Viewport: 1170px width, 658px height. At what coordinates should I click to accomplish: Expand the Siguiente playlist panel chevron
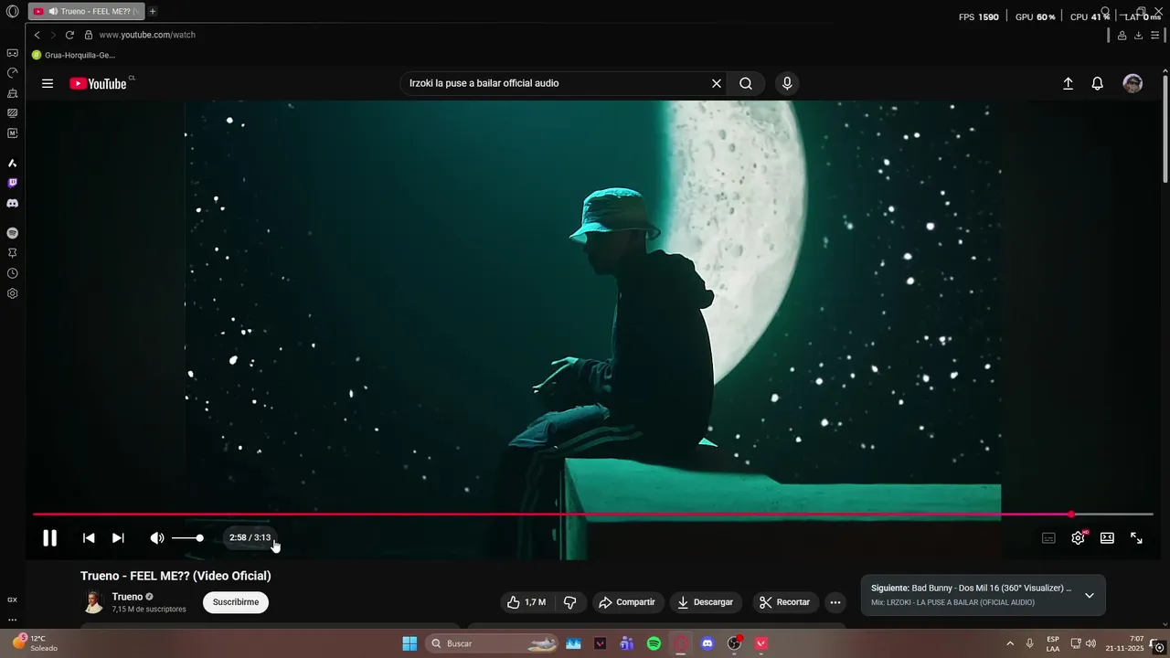pos(1089,596)
